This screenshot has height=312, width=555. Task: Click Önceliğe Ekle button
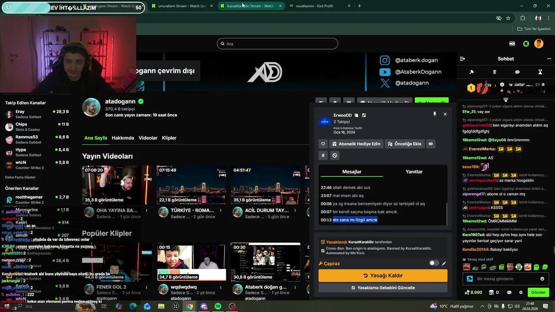pyautogui.click(x=404, y=144)
